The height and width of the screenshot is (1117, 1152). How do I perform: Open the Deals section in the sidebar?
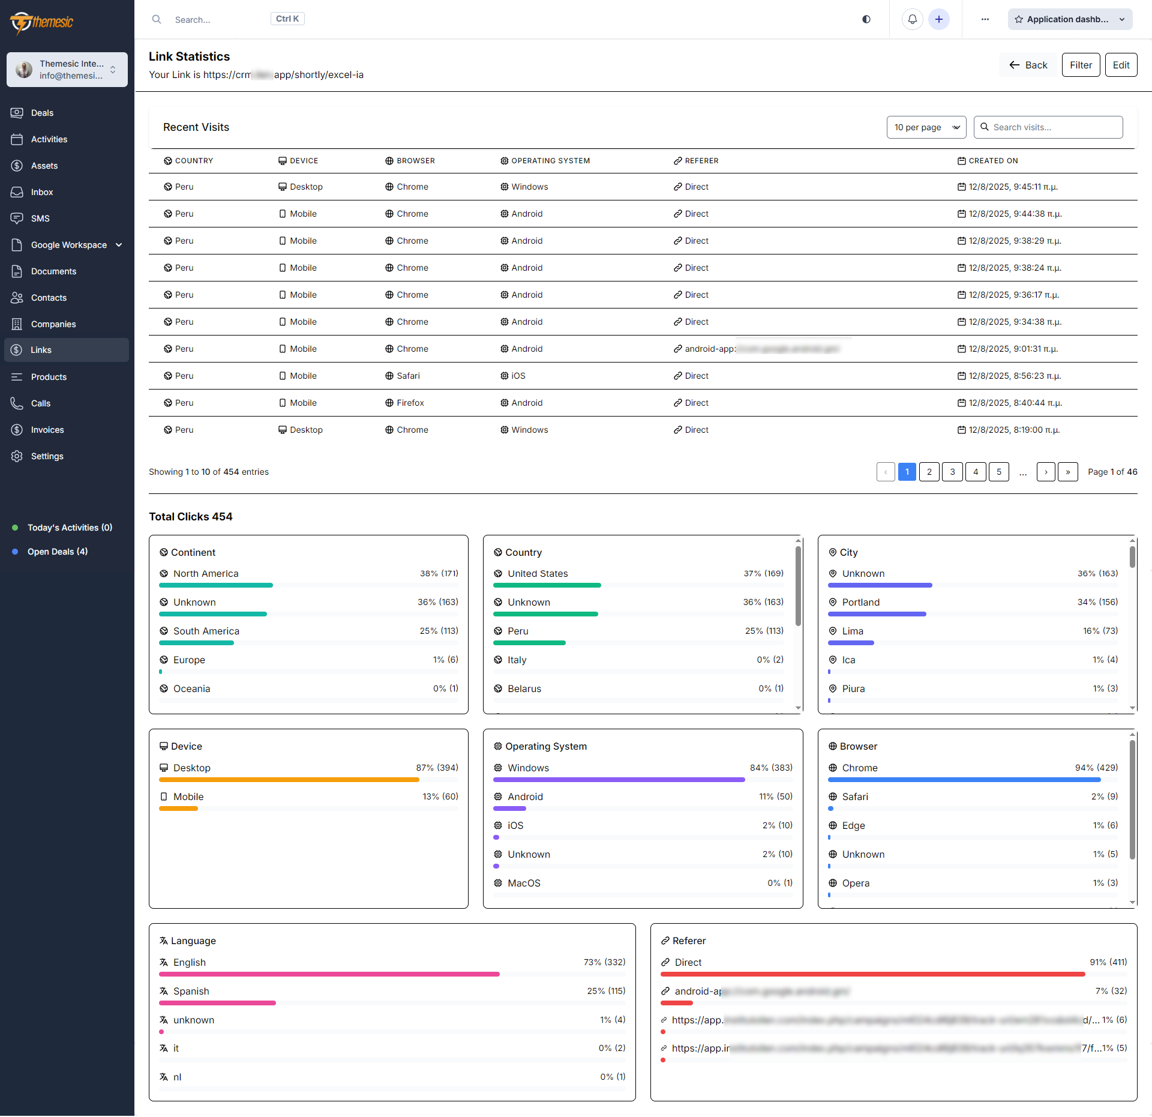[x=42, y=113]
